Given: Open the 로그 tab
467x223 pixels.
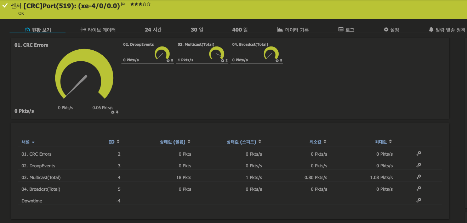Looking at the screenshot, I should coord(346,30).
